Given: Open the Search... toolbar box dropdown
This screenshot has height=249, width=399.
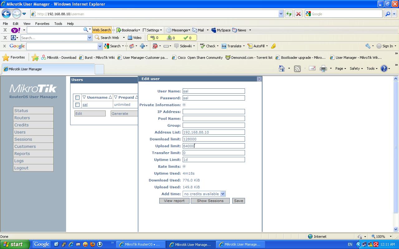Looking at the screenshot, I should [89, 38].
